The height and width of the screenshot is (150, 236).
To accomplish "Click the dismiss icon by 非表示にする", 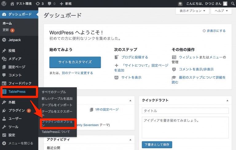I will tap(204, 31).
